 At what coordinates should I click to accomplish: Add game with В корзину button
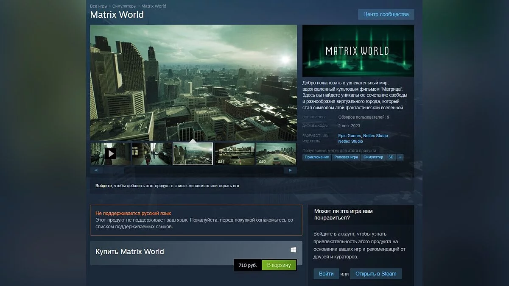tap(279, 265)
